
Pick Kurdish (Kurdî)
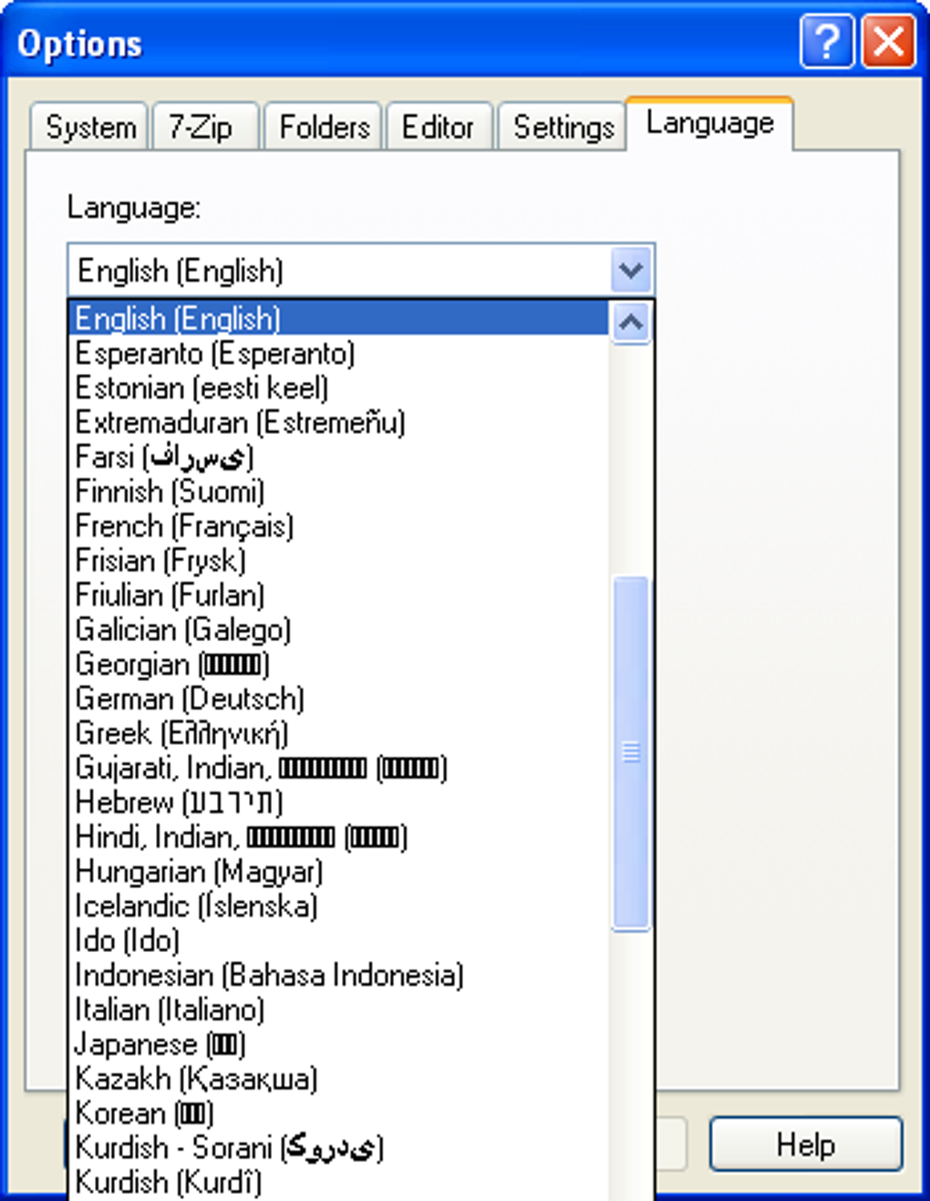point(338,1184)
